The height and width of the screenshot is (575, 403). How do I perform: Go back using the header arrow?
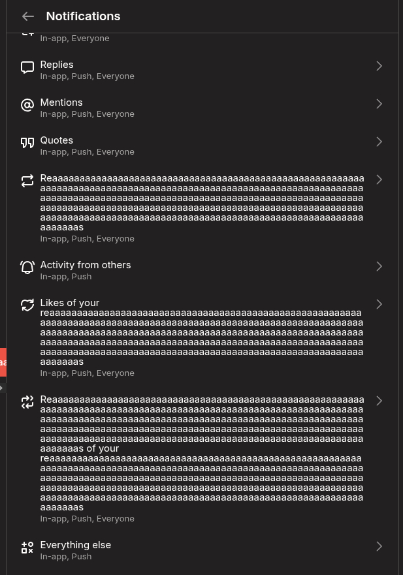click(x=27, y=16)
